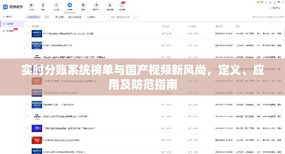The height and width of the screenshot is (154, 285).
Task: Check the first video row checkbox
Action: tap(27, 34)
